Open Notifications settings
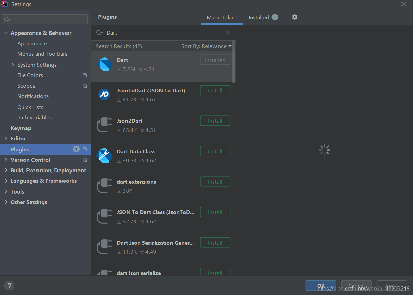This screenshot has width=413, height=295. [x=33, y=96]
